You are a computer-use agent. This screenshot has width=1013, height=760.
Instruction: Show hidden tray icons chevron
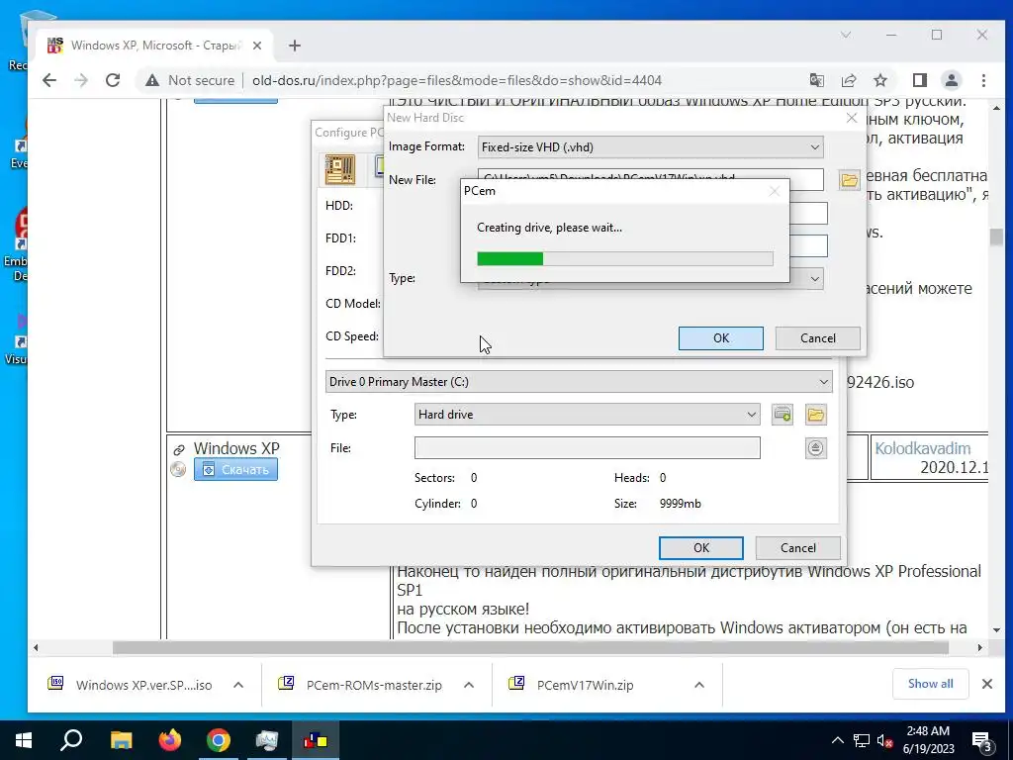837,740
